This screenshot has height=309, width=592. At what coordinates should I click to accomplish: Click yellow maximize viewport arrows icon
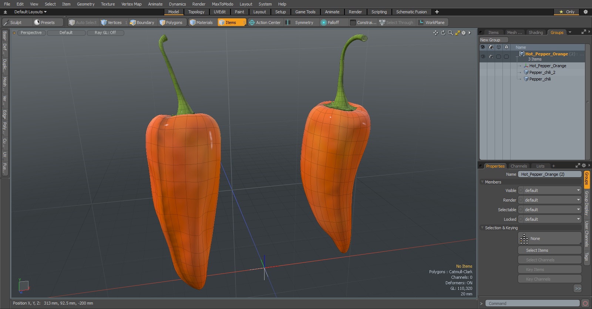(x=458, y=33)
